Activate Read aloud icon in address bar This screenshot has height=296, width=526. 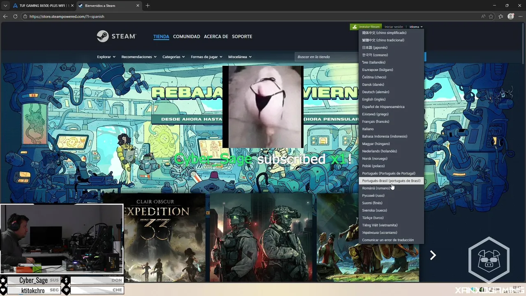[x=483, y=16]
